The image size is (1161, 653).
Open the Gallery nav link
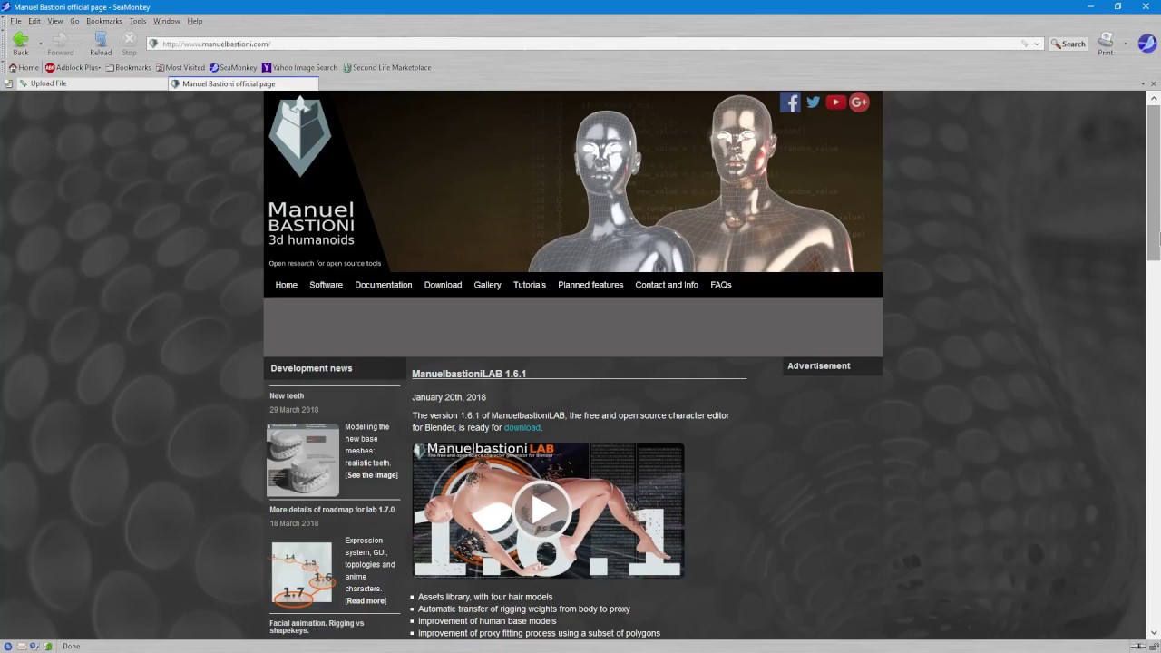point(488,285)
